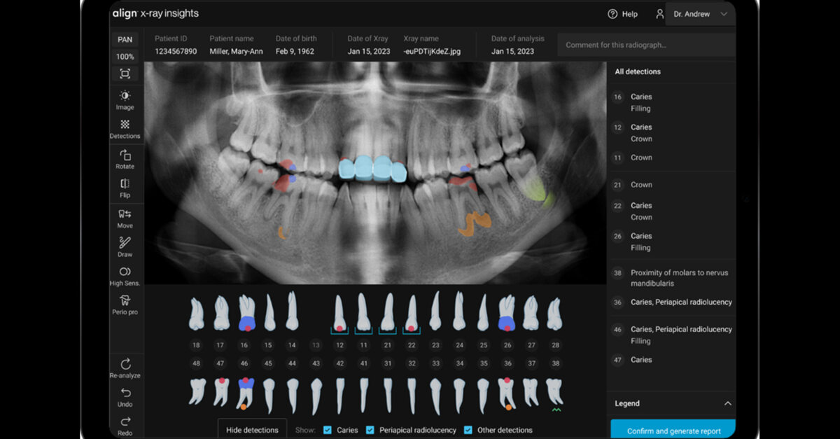This screenshot has height=439, width=840.
Task: Select the Rotate tool
Action: [125, 159]
